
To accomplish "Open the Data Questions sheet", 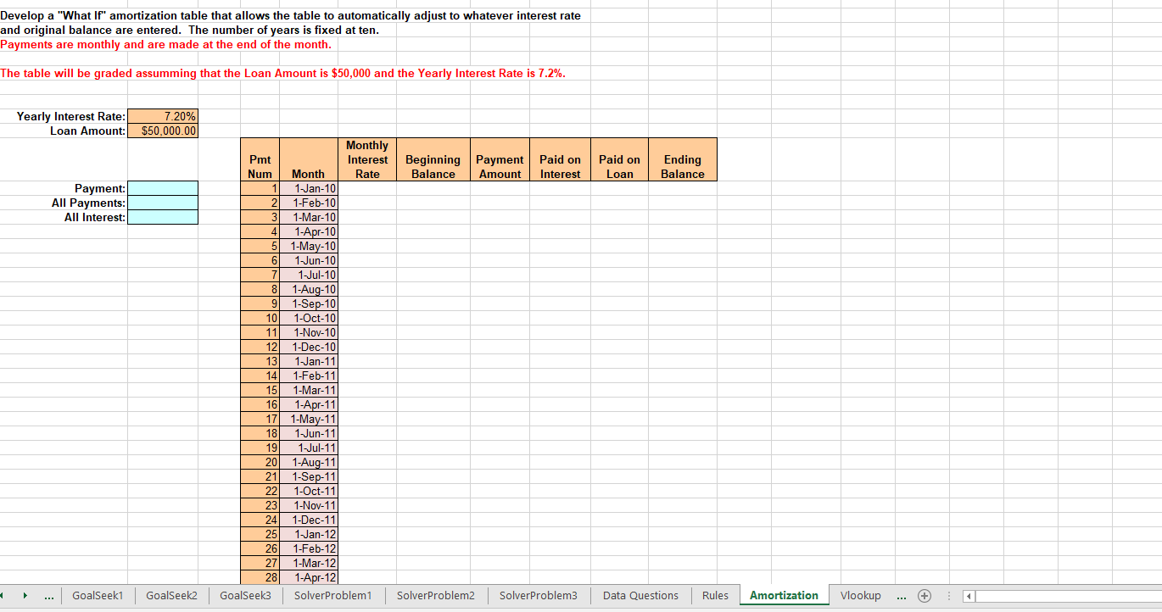I will click(640, 596).
